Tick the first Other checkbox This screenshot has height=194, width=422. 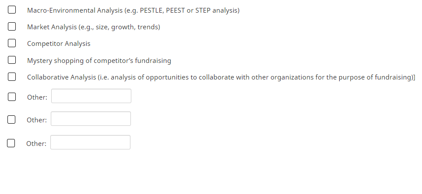click(x=12, y=97)
